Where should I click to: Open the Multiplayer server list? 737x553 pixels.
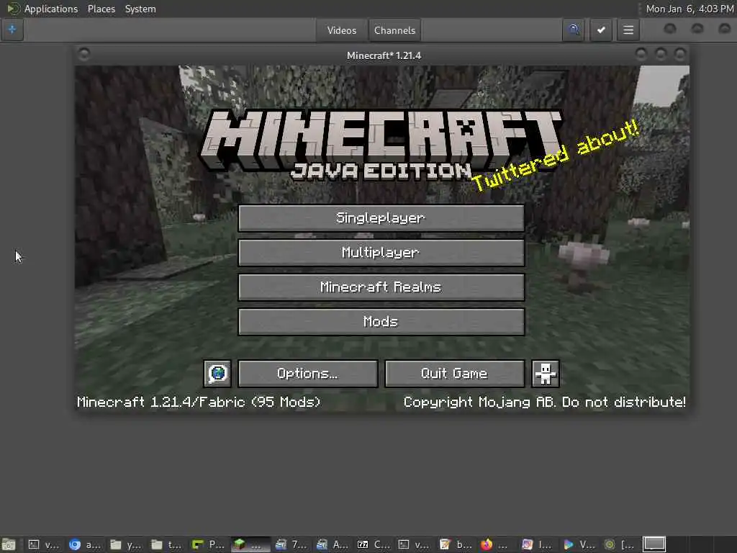click(381, 253)
